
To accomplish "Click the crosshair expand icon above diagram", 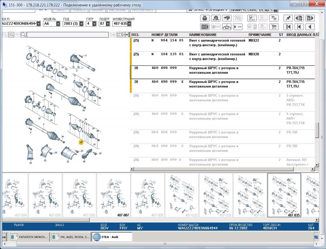I will [125, 34].
